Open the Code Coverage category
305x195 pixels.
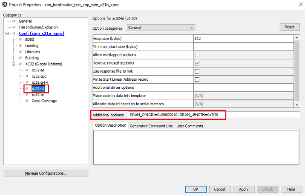point(44,101)
